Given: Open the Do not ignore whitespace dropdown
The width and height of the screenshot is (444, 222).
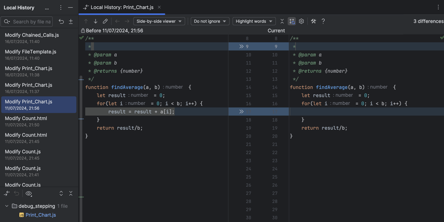Looking at the screenshot, I should click(210, 21).
